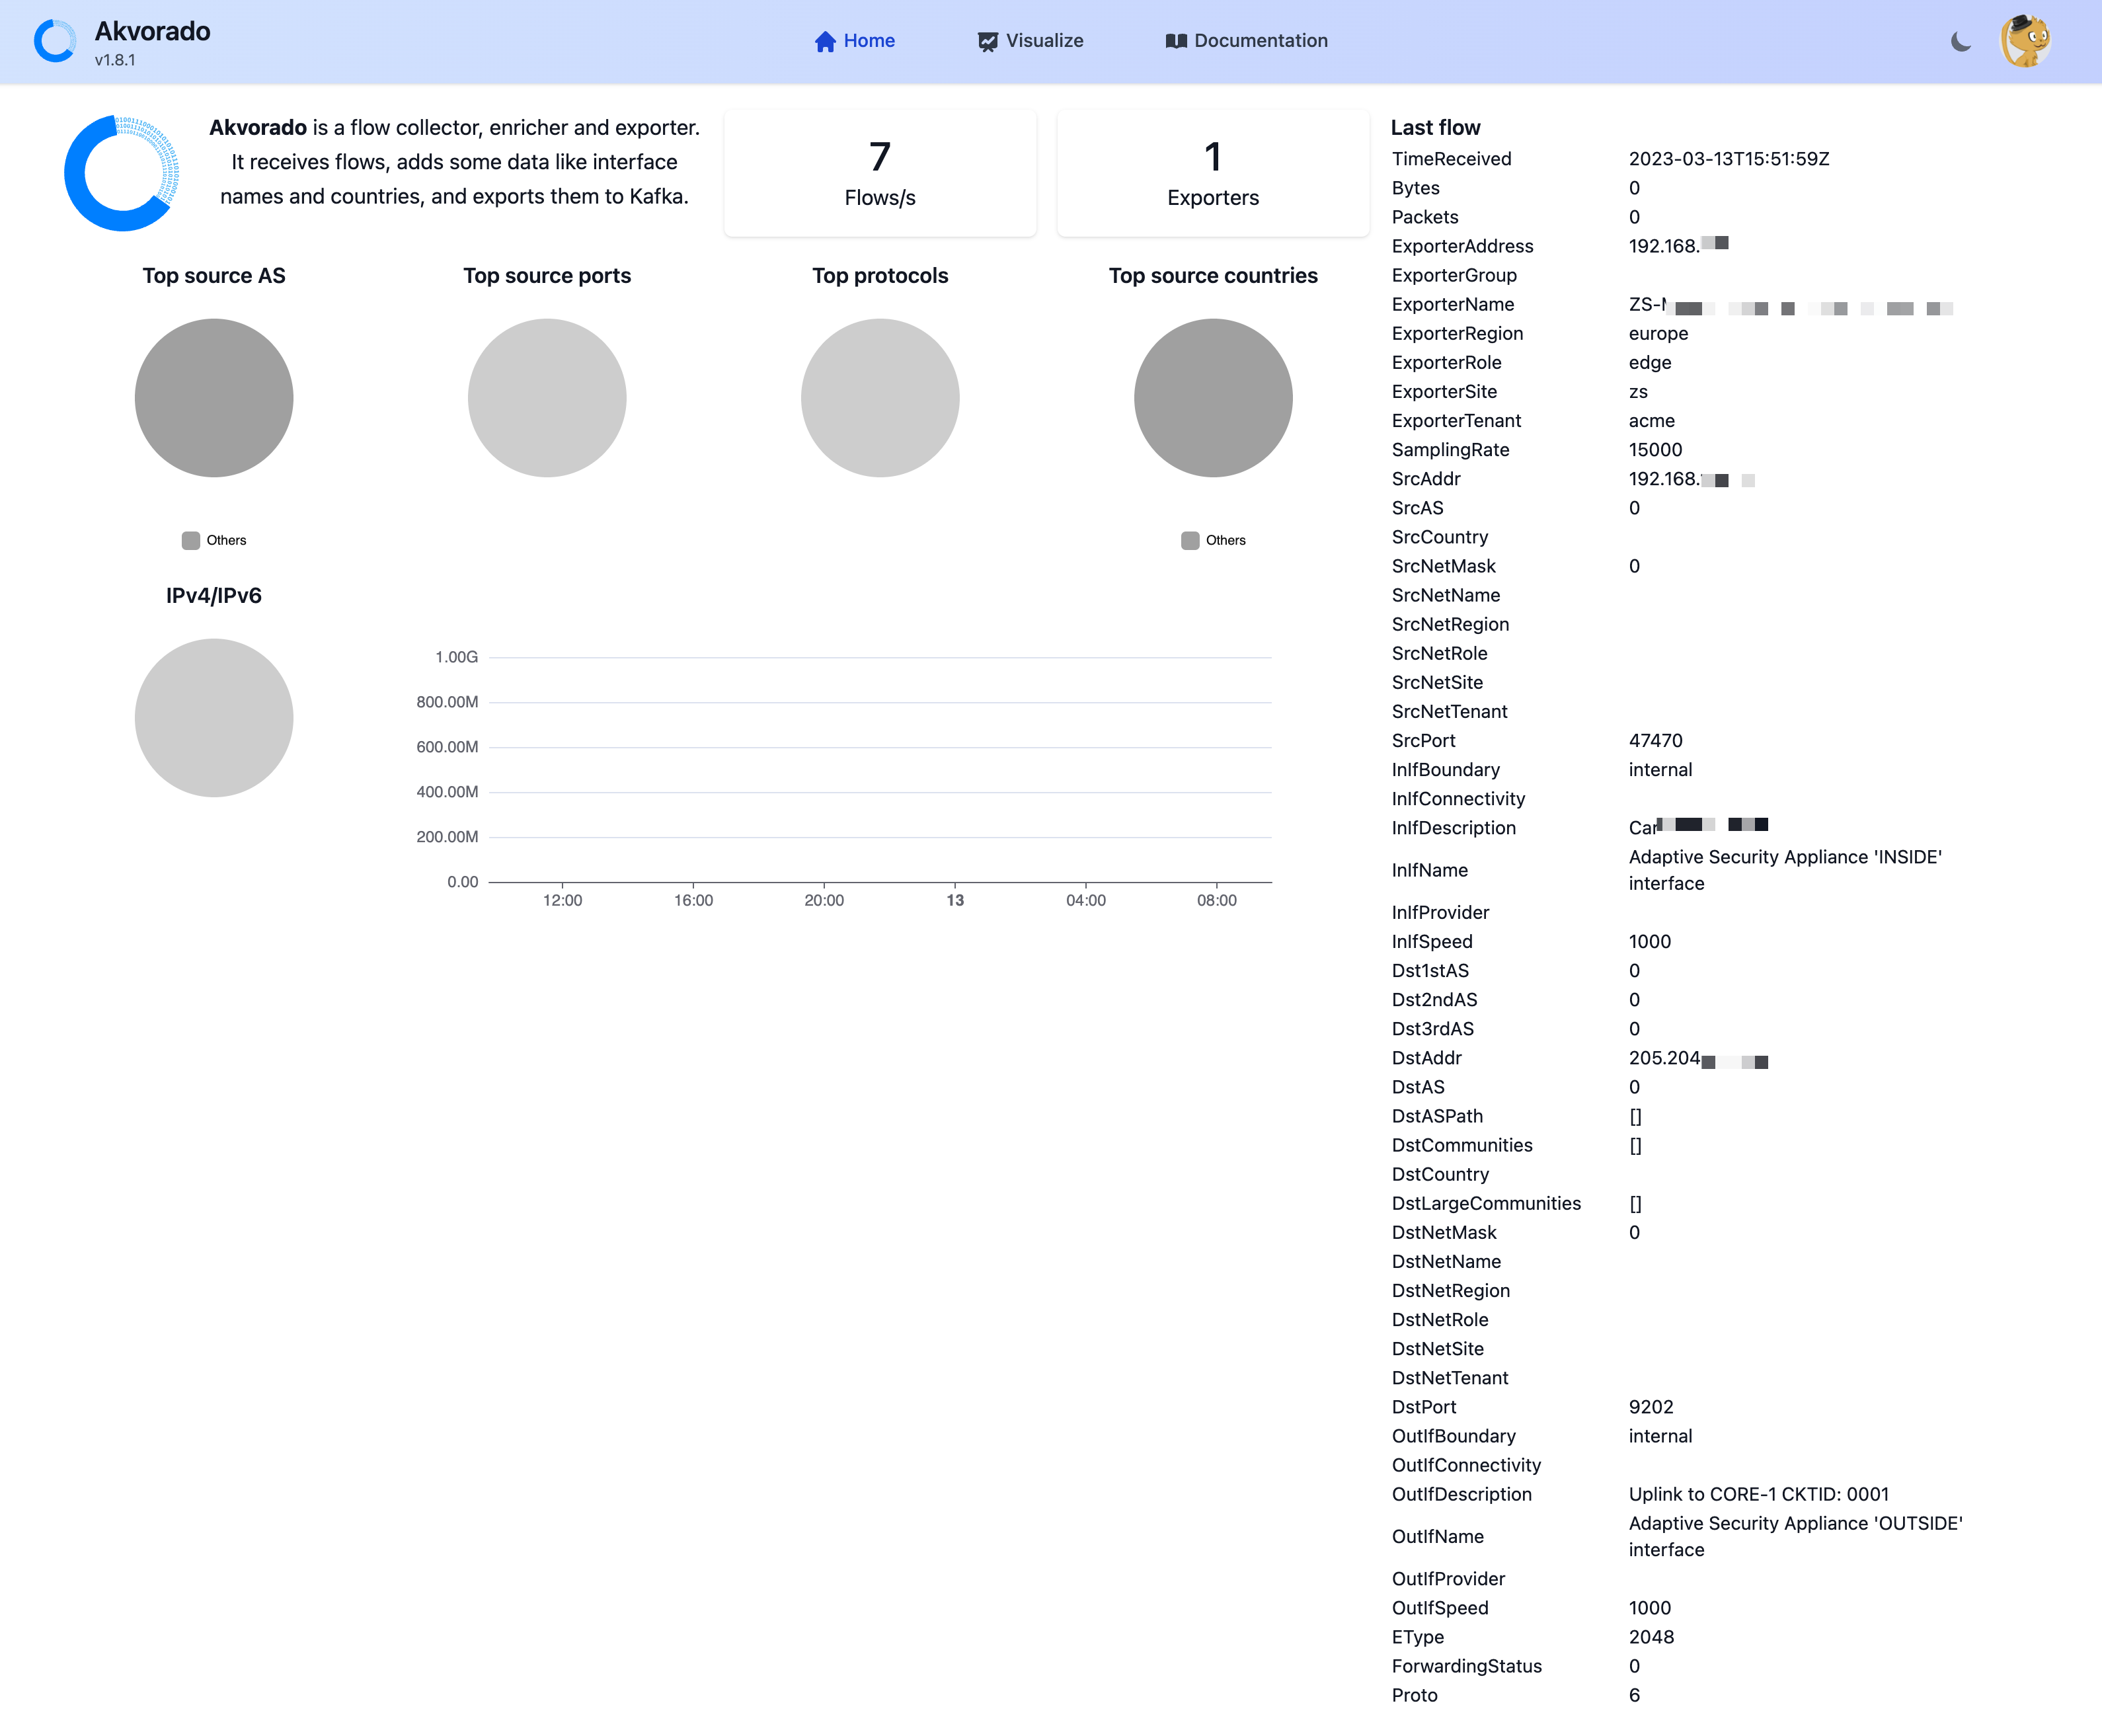
Task: Click the Visualize chart icon
Action: click(987, 41)
